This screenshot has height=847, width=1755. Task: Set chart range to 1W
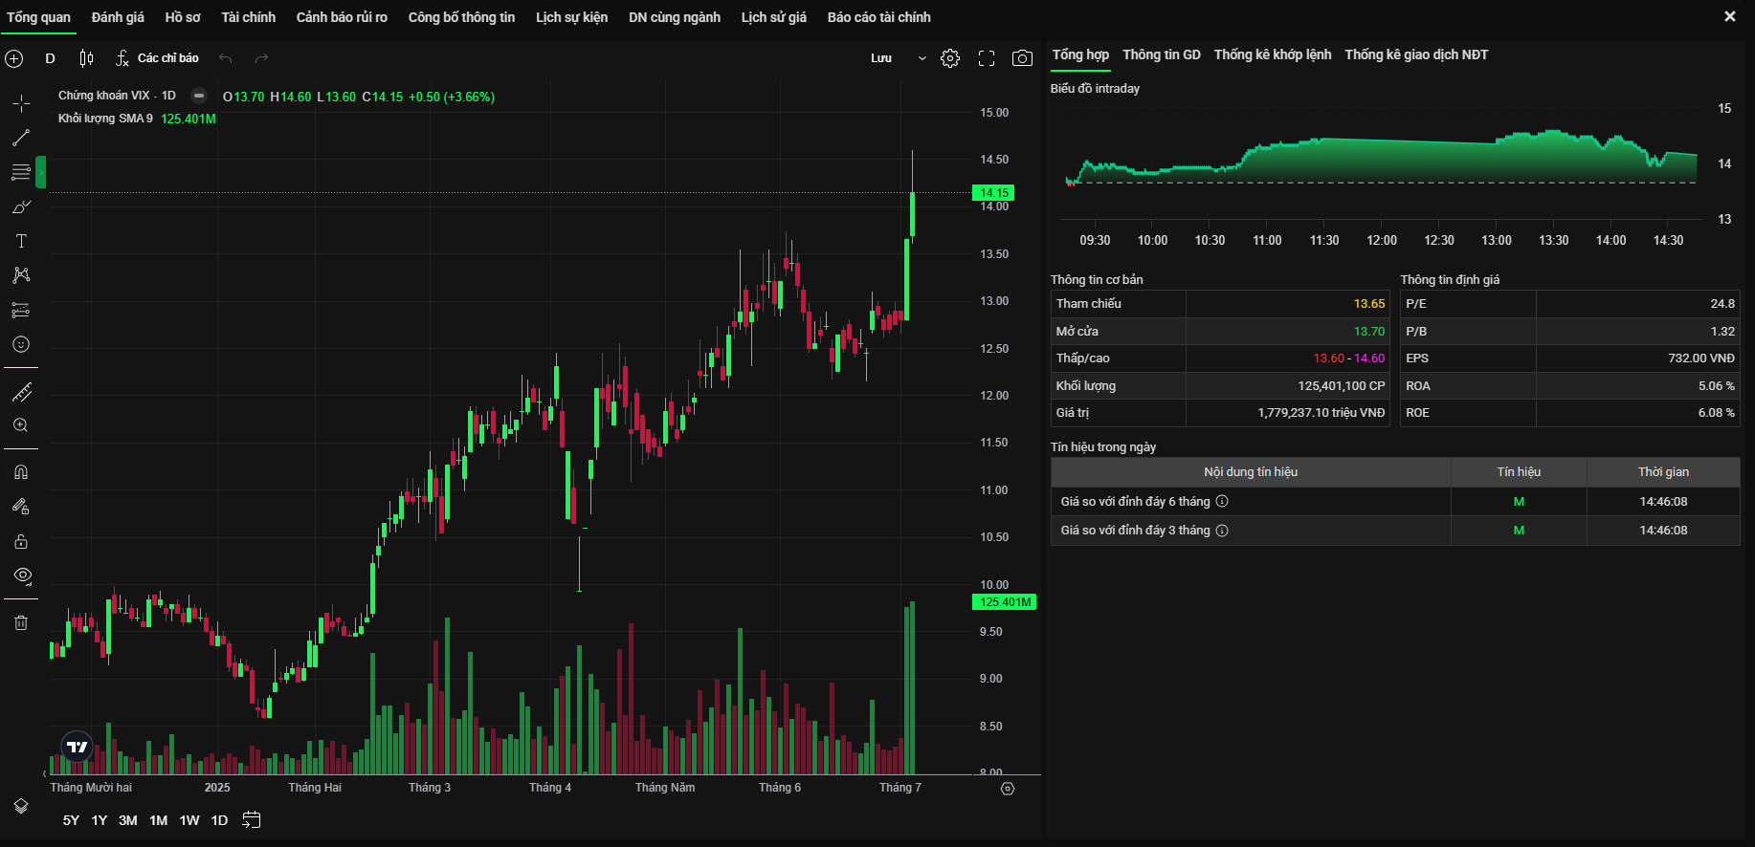click(189, 820)
